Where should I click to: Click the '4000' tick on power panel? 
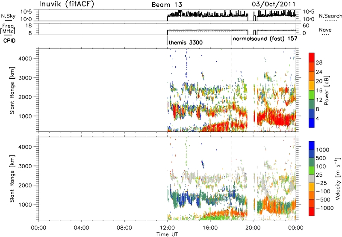pyautogui.click(x=25, y=59)
